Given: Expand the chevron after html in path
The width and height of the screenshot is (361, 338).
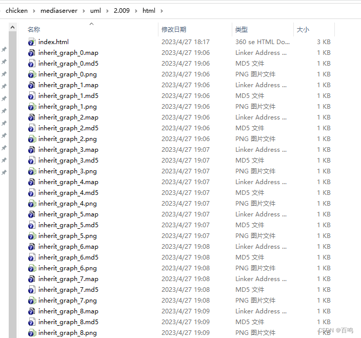Looking at the screenshot, I should coord(162,11).
